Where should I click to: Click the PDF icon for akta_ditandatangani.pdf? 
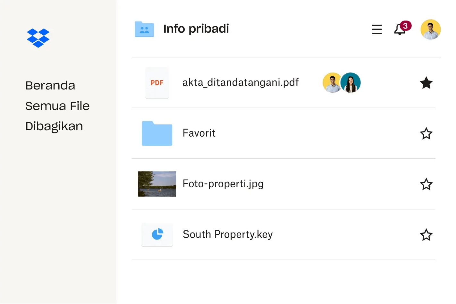[157, 83]
